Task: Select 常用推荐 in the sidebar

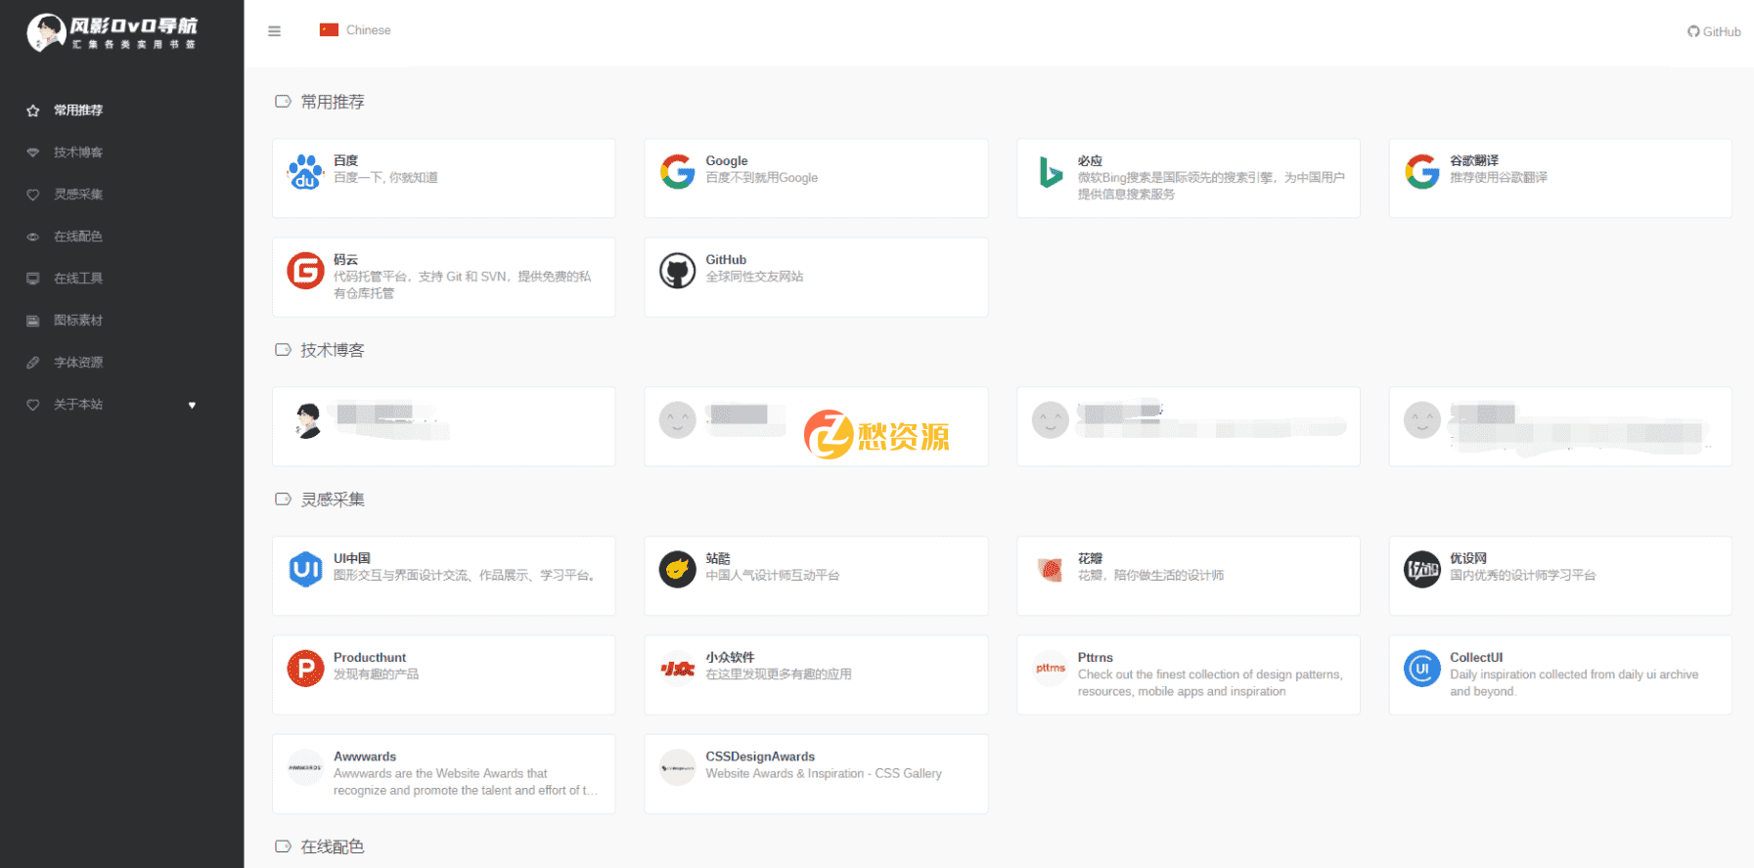Action: tap(78, 110)
